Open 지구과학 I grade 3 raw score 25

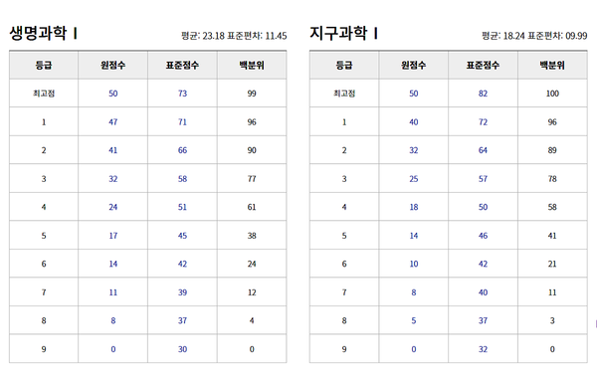(414, 178)
